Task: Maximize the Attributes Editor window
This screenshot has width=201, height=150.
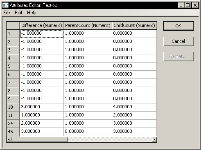Action: tap(187, 5)
